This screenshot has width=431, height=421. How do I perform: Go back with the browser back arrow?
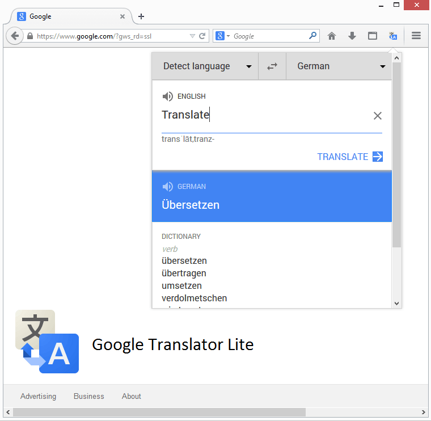(x=15, y=36)
